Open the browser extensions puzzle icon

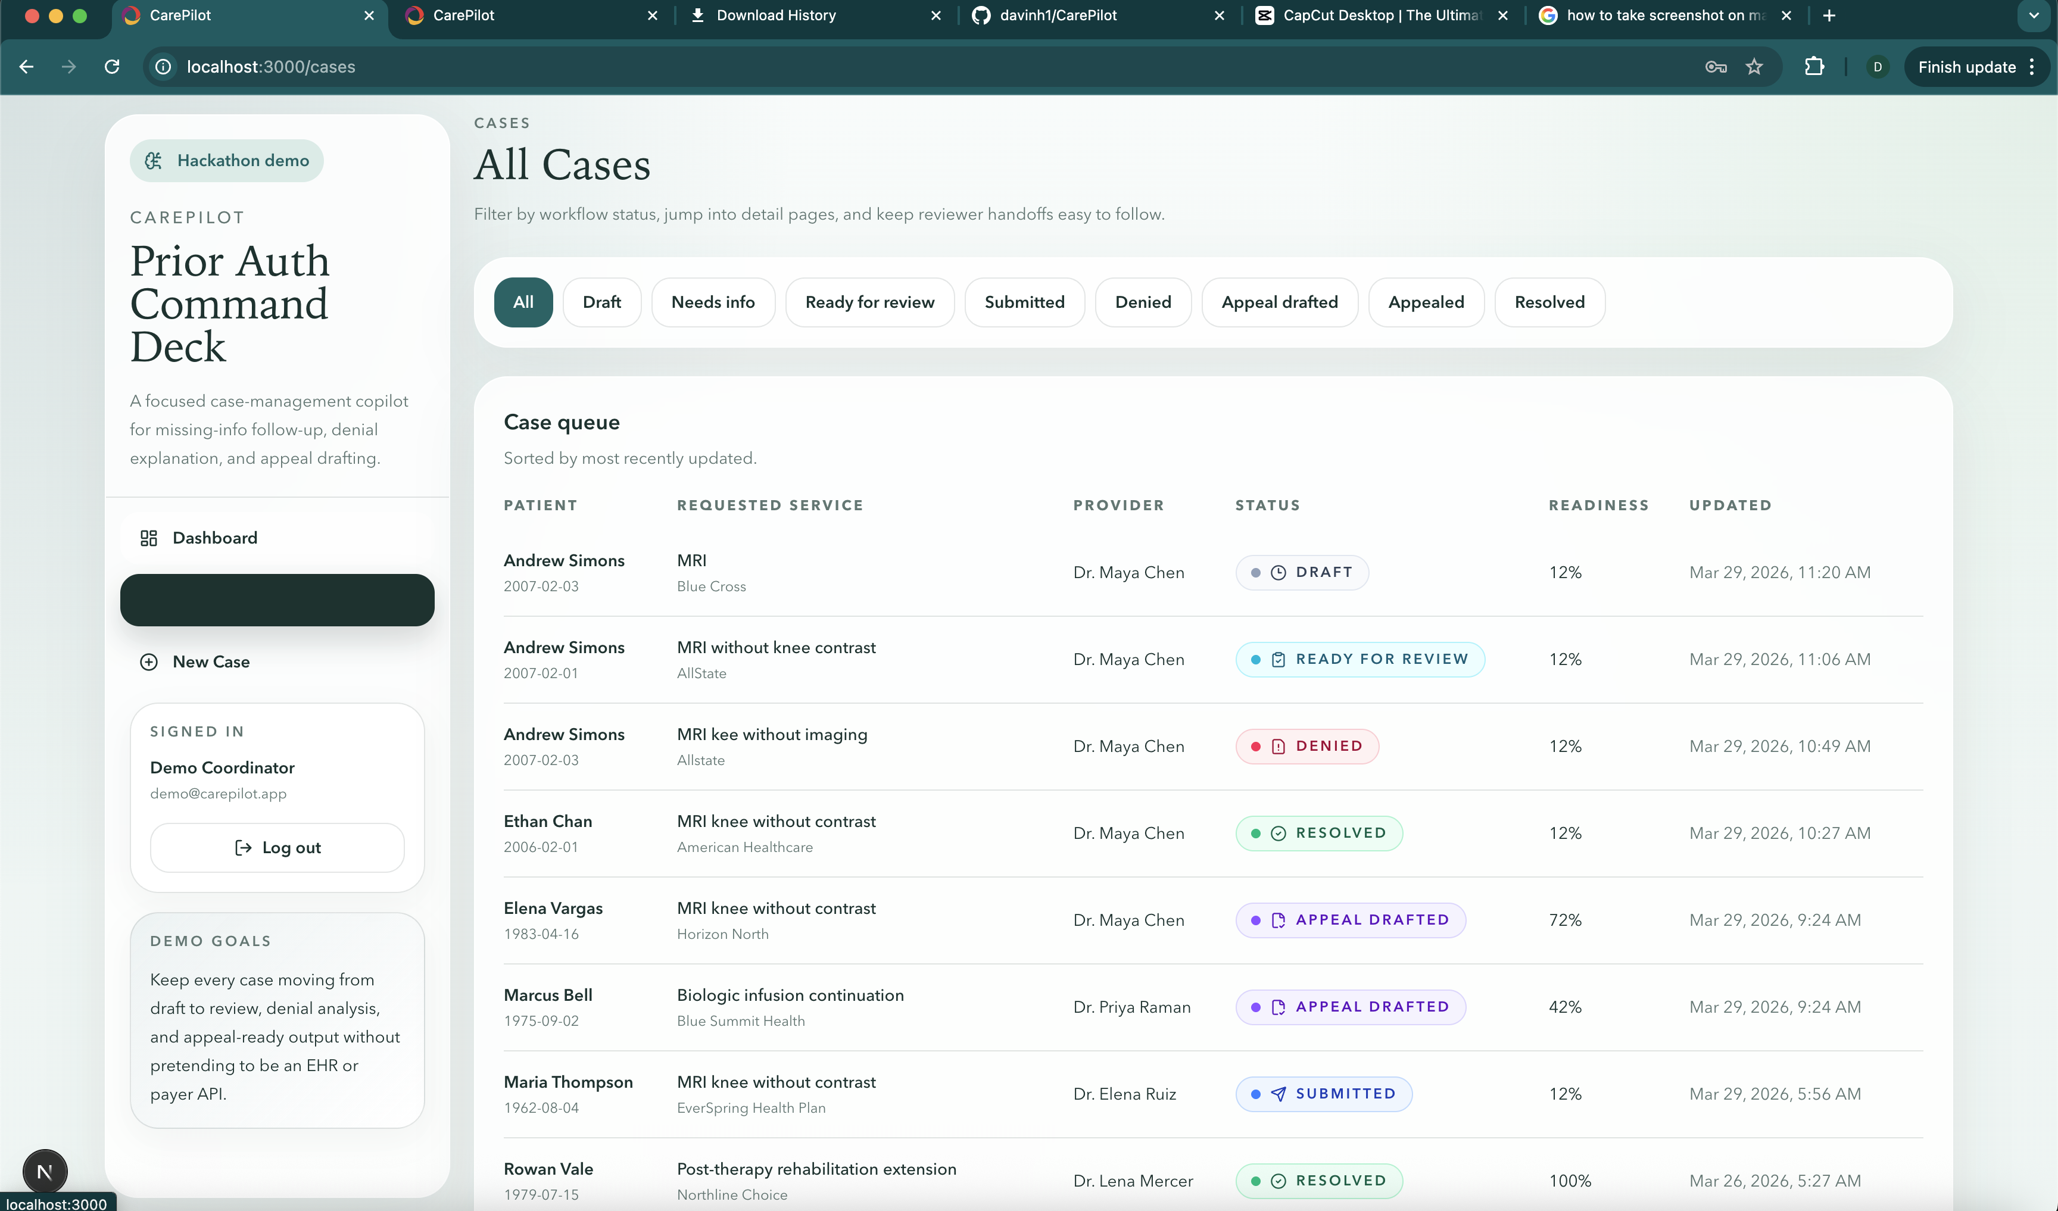click(x=1814, y=67)
